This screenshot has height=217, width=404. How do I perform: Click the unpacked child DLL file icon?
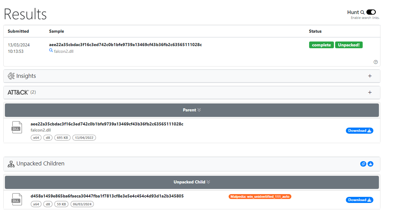(x=17, y=200)
